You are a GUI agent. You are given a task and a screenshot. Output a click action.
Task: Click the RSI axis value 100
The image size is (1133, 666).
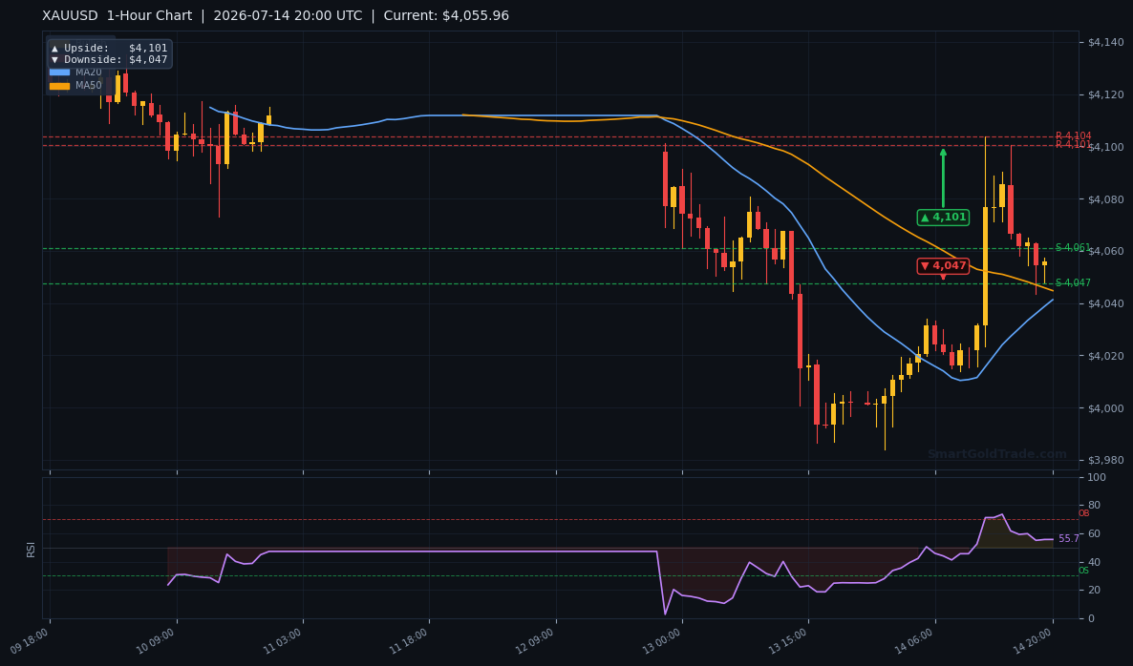tap(1096, 478)
